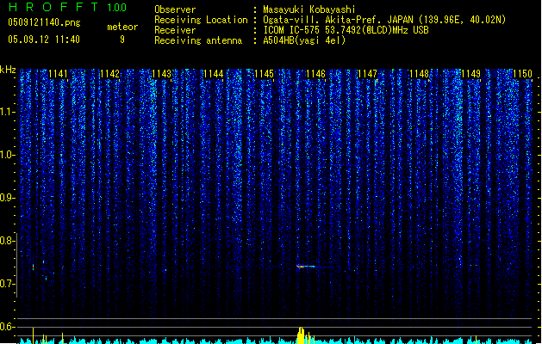Click the Ogata-vill. Akita-Pref. JAPAN location text

point(384,20)
